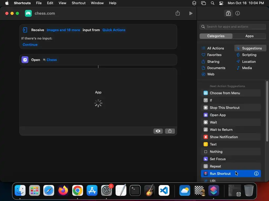Add the Nothing action
This screenshot has width=269, height=201.
(231, 152)
